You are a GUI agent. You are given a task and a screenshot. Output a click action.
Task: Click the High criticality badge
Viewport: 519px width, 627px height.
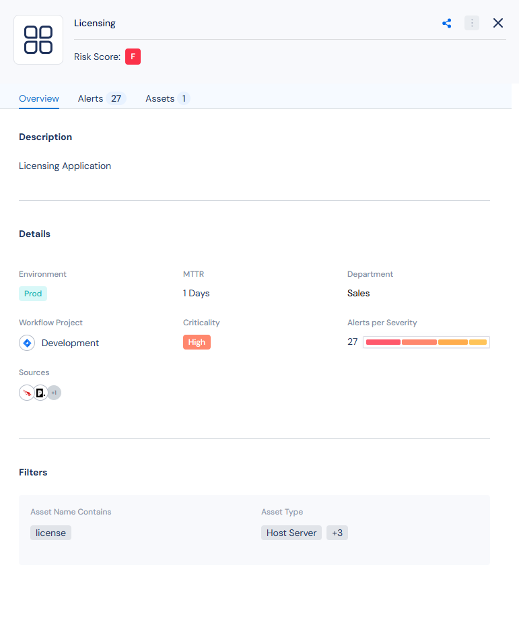coord(197,342)
